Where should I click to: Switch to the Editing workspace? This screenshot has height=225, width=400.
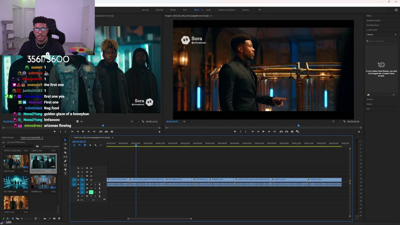coord(173,10)
